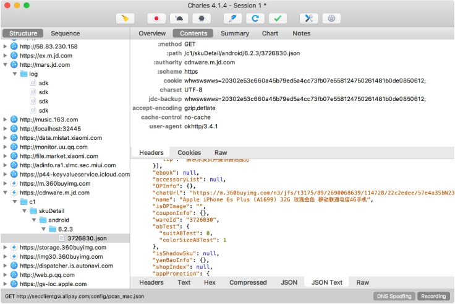Open the Summary tab
455x304 pixels.
point(235,33)
